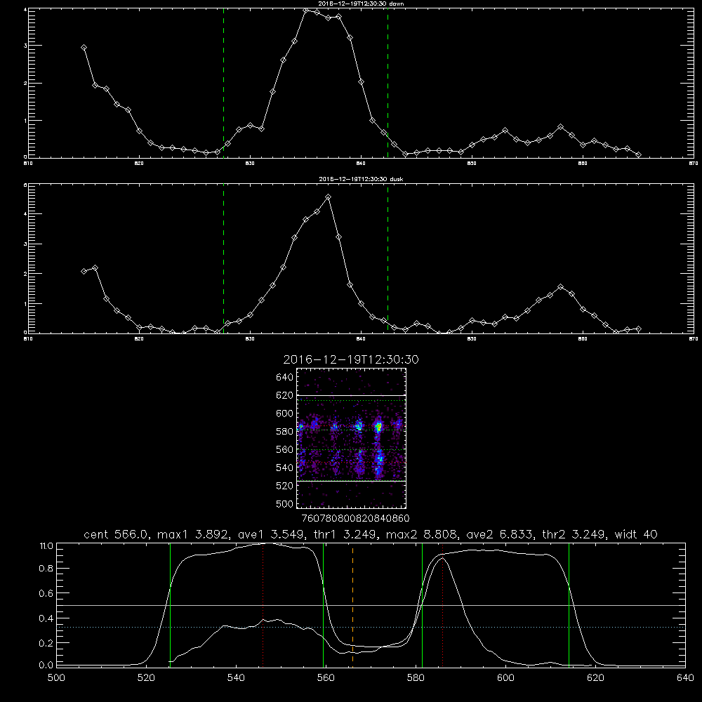Select the solid white horizontal 0.5 line
Screen dimensions: 702x702
tap(371, 605)
